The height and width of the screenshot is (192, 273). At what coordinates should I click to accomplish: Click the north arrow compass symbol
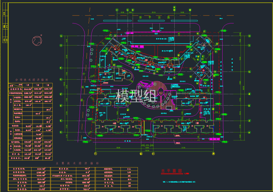[36, 41]
